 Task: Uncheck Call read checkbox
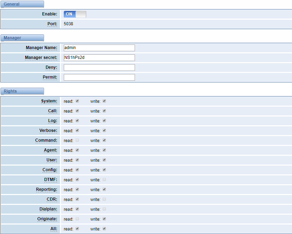click(x=77, y=111)
